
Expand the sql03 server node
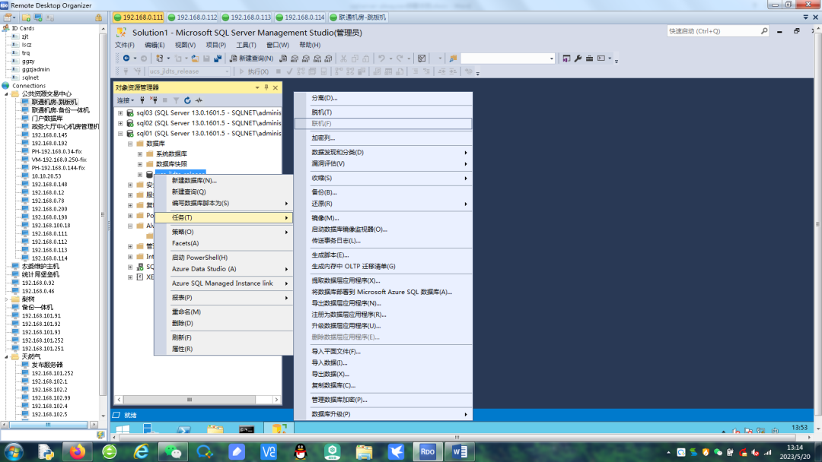click(x=120, y=112)
